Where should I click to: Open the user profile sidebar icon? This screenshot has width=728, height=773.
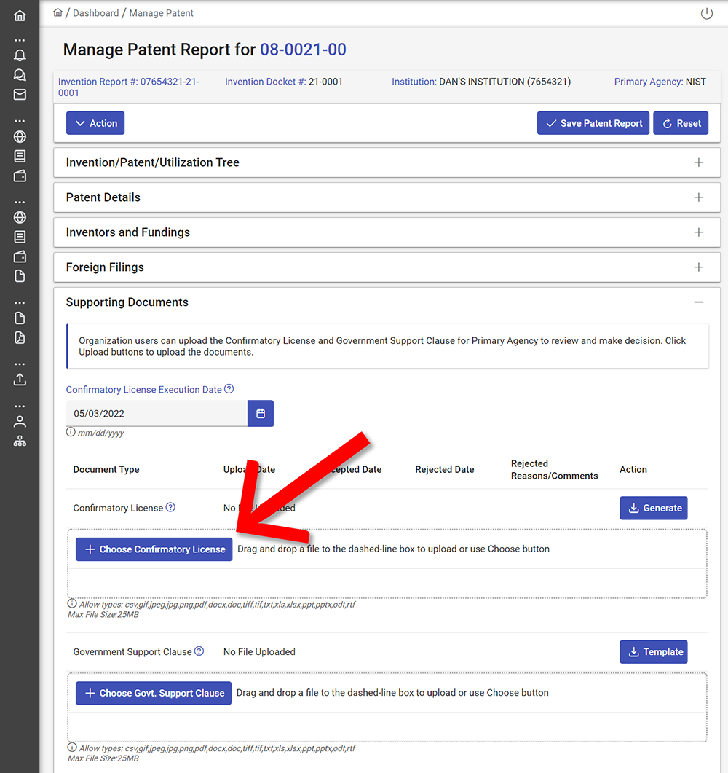[20, 421]
